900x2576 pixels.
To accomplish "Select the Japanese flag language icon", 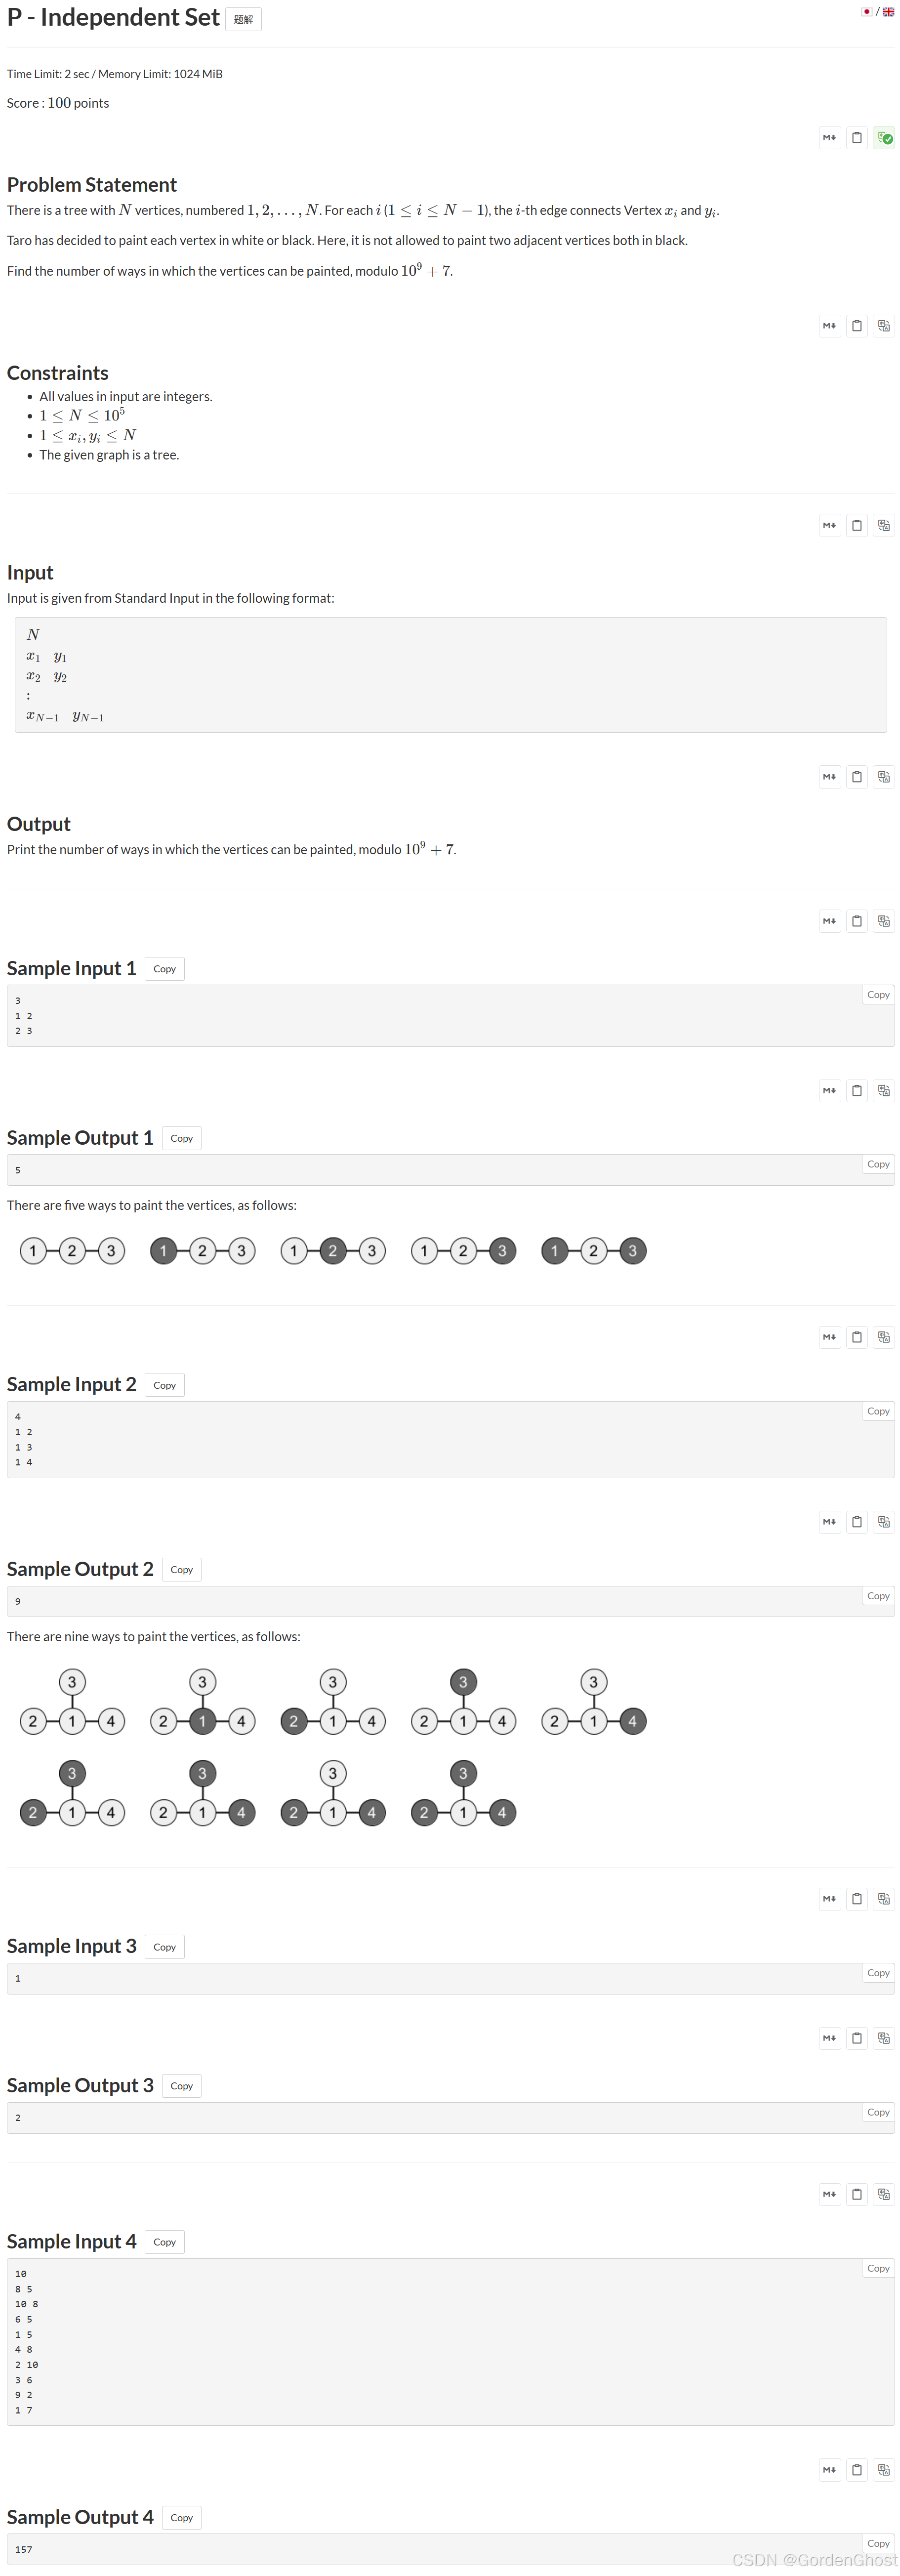I will (x=866, y=12).
